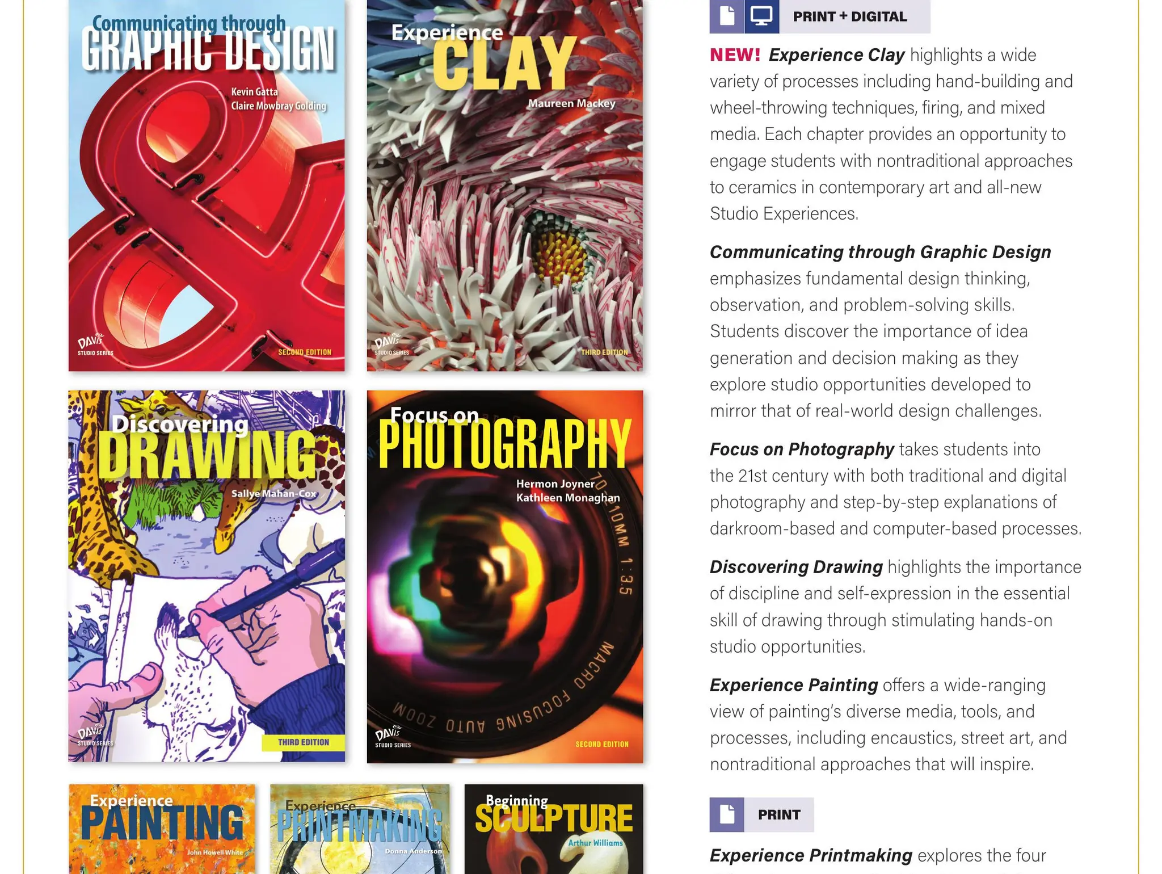Screen dimensions: 1162x874
Task: Click the PRINT section label
Action: 779,815
